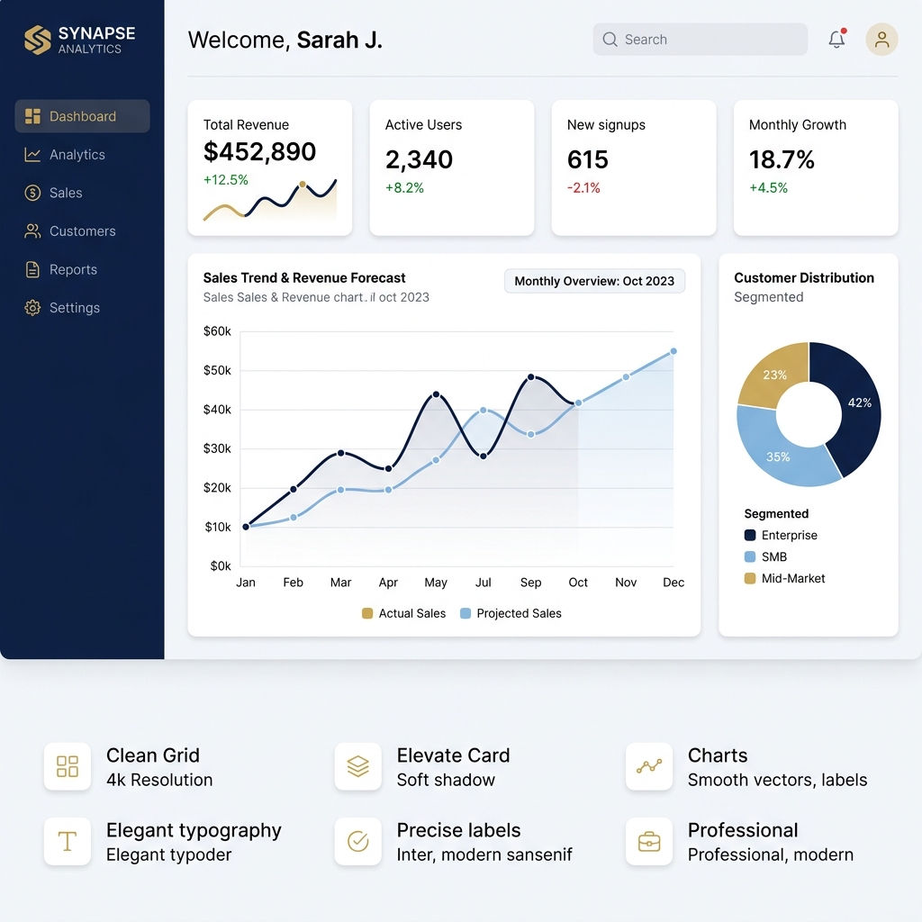The image size is (922, 922).
Task: Click the Elevate Card layers icon
Action: coord(357,766)
